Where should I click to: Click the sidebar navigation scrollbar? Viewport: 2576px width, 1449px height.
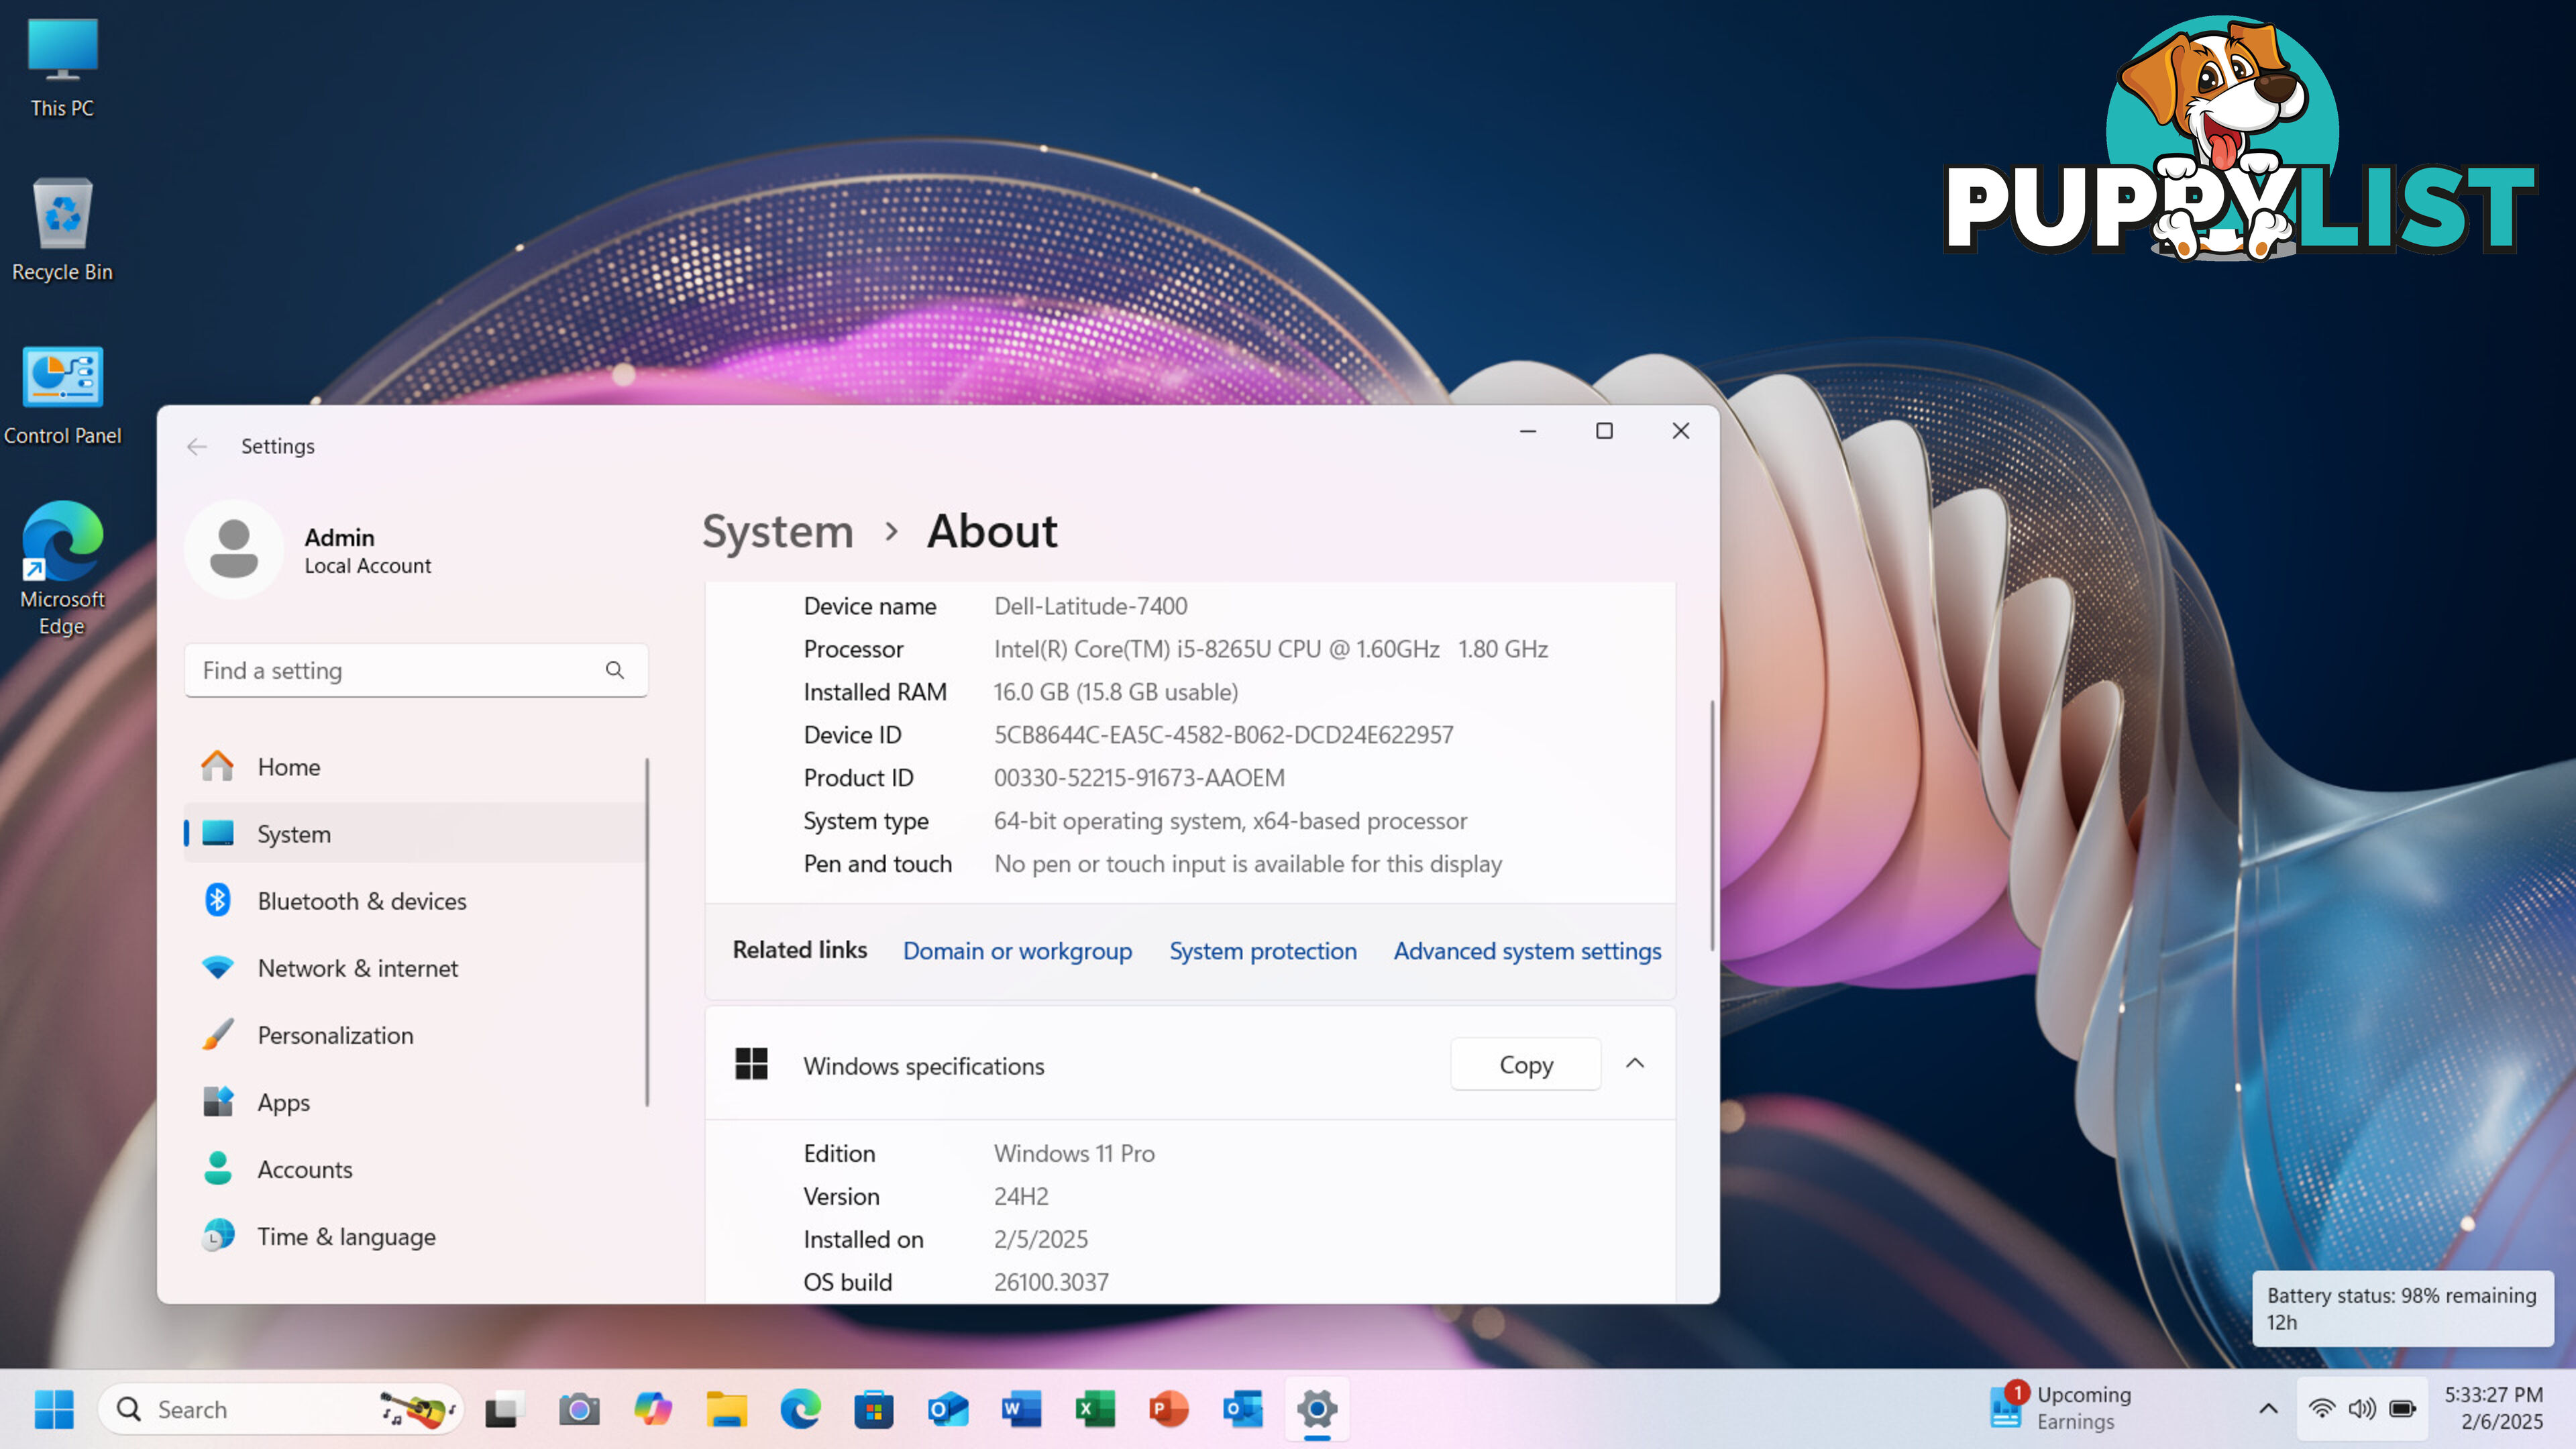(647, 932)
